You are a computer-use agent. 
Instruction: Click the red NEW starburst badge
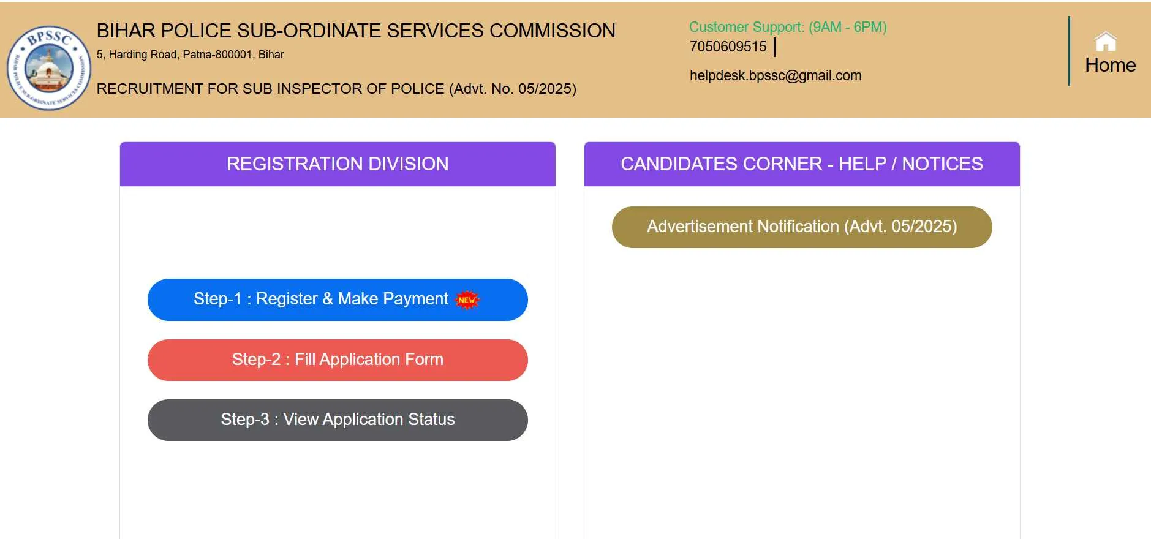coord(467,300)
